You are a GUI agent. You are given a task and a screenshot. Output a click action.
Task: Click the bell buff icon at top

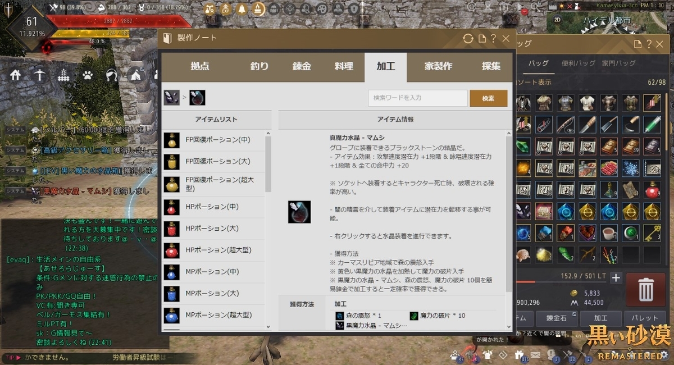coord(242,8)
